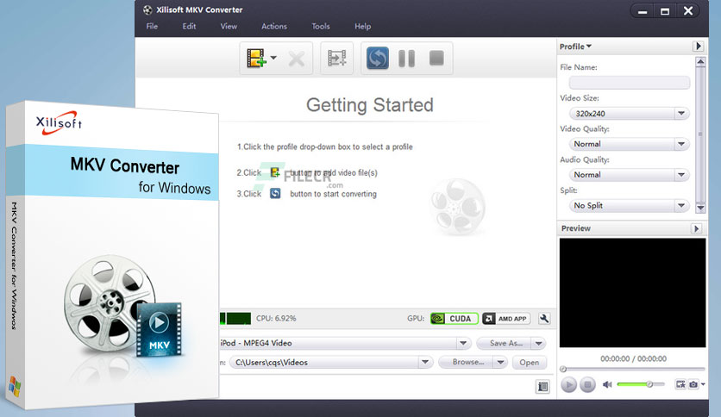This screenshot has width=721, height=417.
Task: Toggle AMD APP GPU acceleration
Action: pos(506,319)
